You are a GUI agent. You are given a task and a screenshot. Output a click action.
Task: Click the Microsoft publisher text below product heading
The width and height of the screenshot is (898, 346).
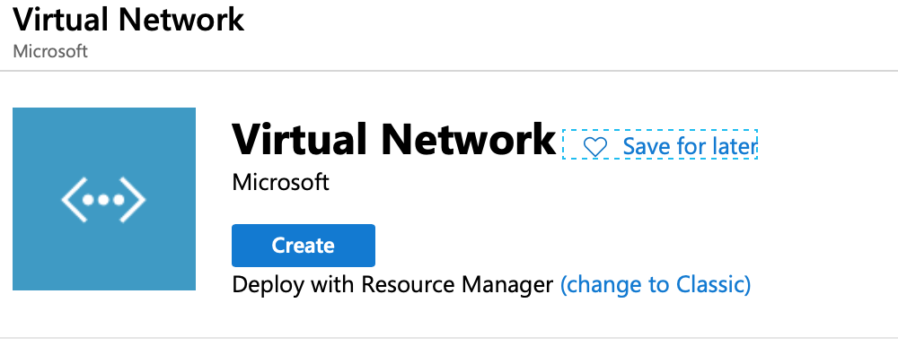(280, 183)
